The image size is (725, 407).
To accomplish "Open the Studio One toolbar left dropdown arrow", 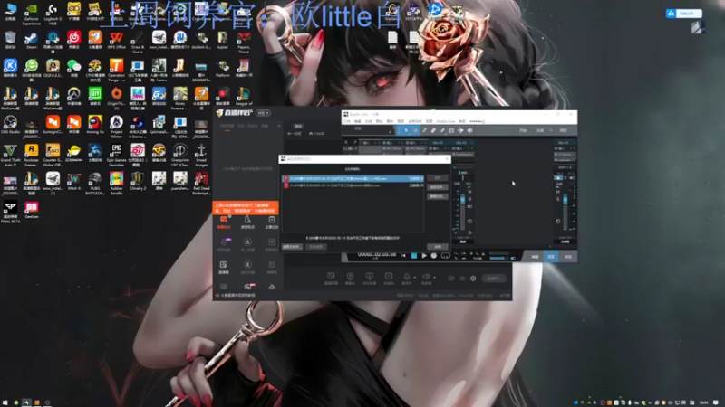I will pyautogui.click(x=391, y=132).
